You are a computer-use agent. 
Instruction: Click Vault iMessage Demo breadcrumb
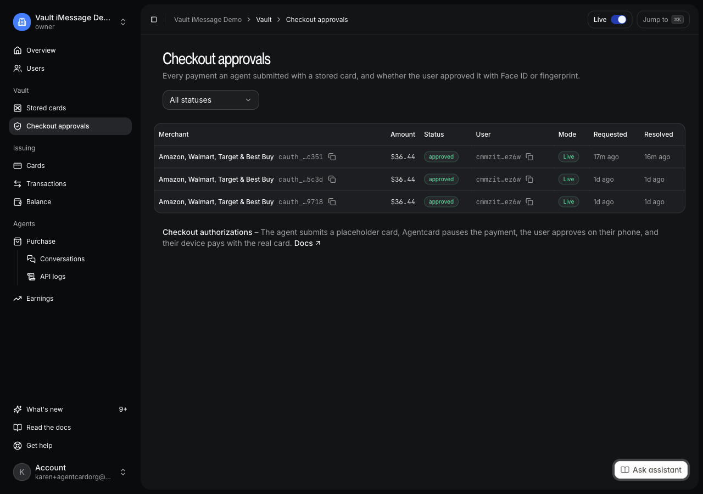pos(208,20)
